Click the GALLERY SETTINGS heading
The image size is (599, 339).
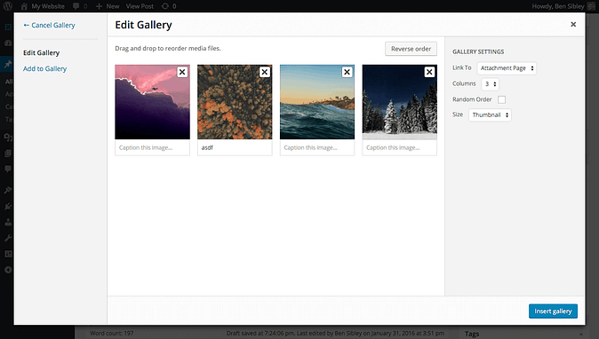click(x=478, y=51)
